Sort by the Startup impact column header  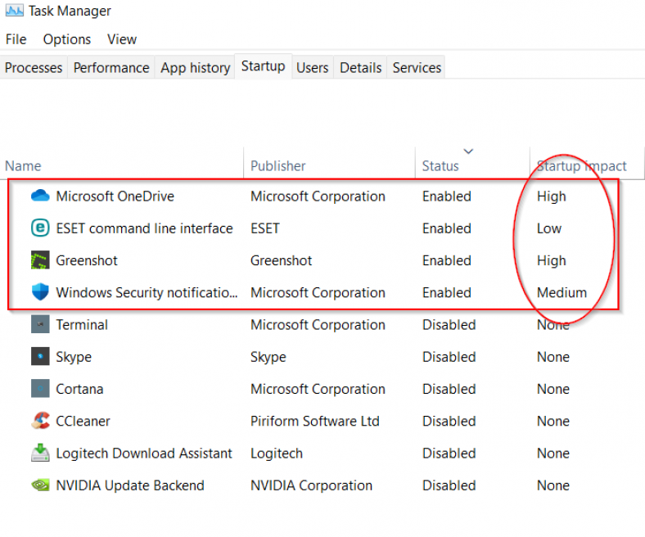click(582, 166)
